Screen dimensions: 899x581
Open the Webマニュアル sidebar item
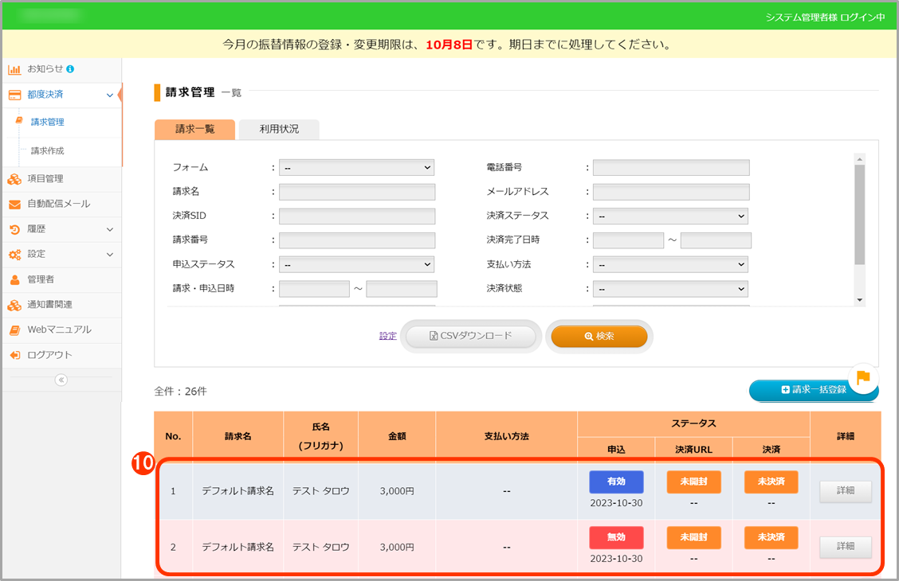(x=59, y=329)
